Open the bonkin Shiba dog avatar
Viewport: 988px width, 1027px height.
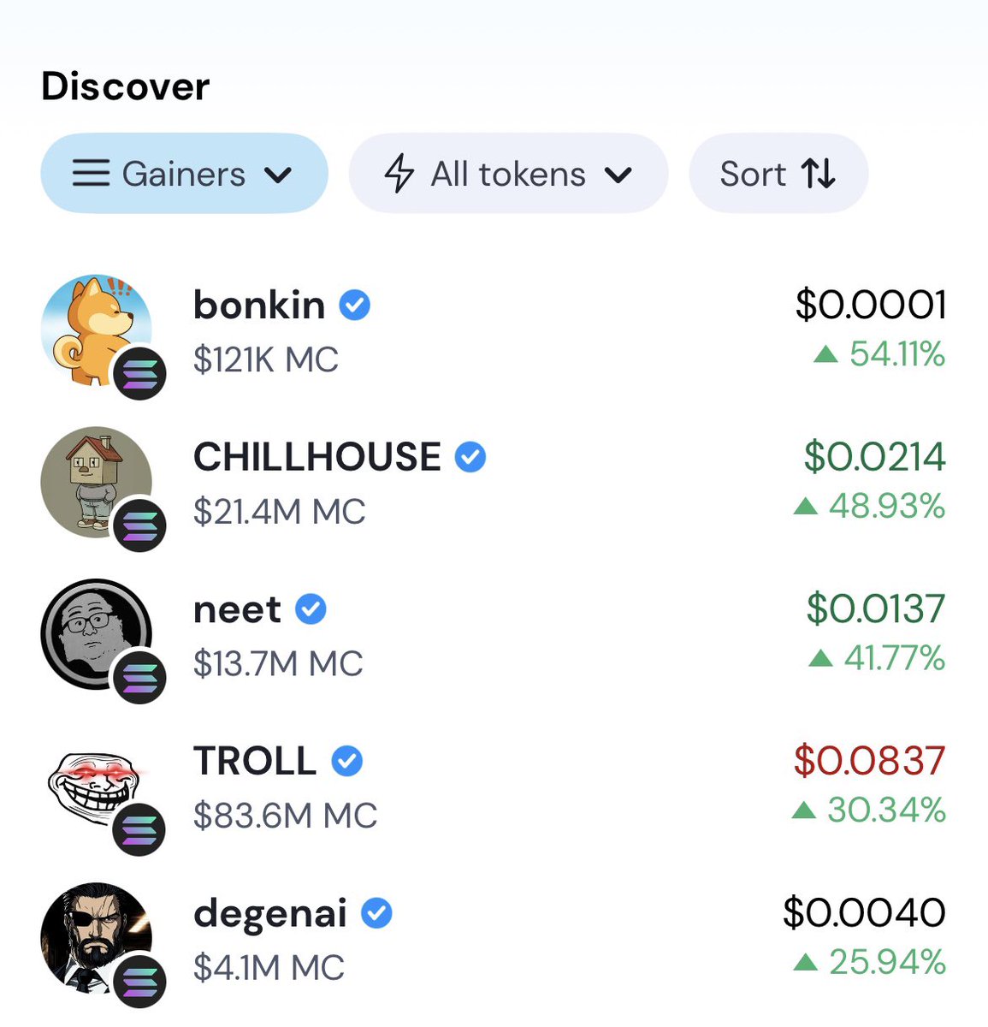96,329
